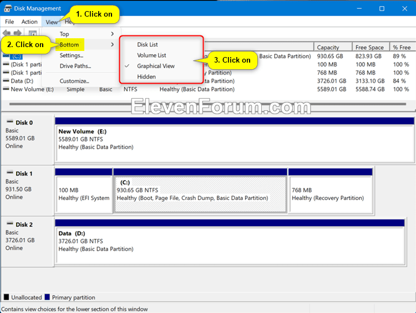Click the blue Primary partition legend swatch

(x=47, y=297)
